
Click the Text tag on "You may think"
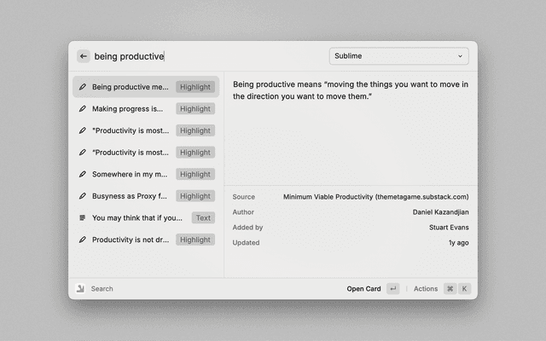pyautogui.click(x=203, y=218)
